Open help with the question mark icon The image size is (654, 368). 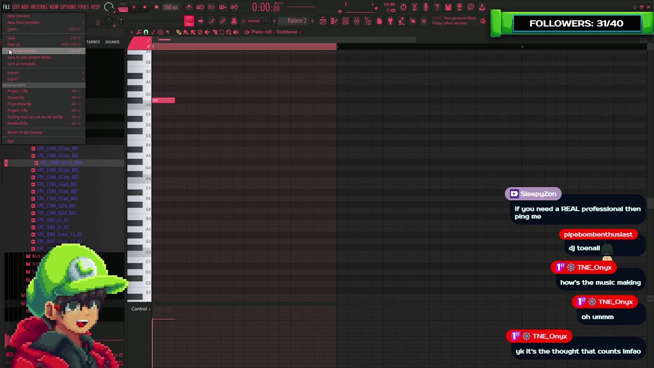437,7
